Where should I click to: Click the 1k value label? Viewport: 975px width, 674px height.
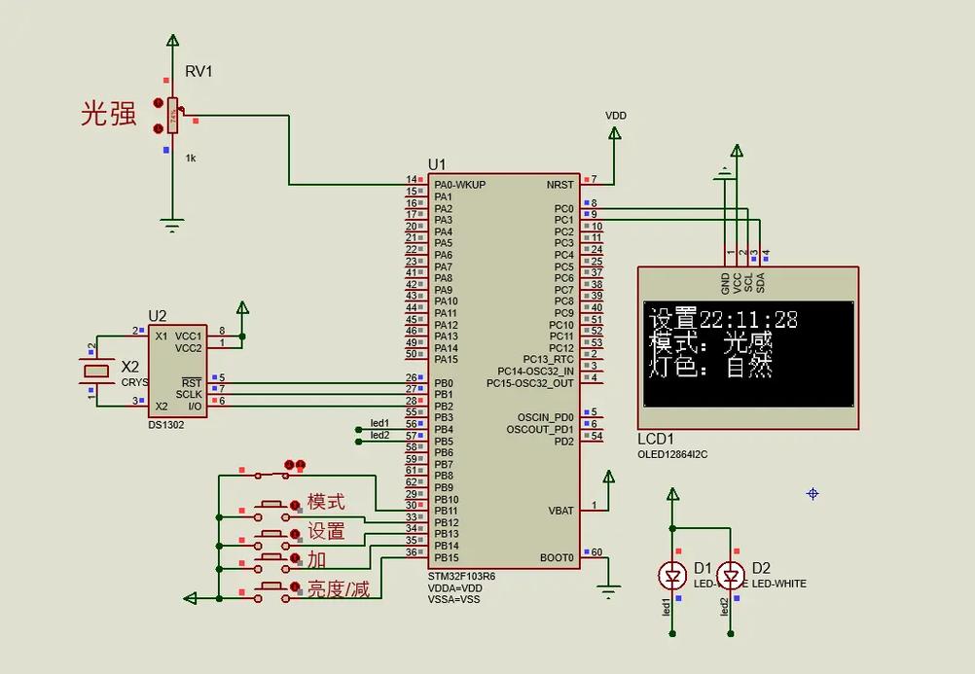[191, 158]
